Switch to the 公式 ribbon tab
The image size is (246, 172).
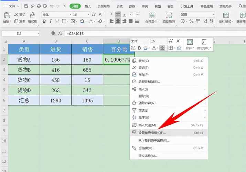[x=119, y=6]
